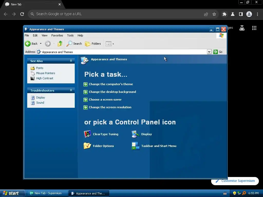Click Appearance and Themes taskbar button
This screenshot has height=197, width=263.
[89, 193]
